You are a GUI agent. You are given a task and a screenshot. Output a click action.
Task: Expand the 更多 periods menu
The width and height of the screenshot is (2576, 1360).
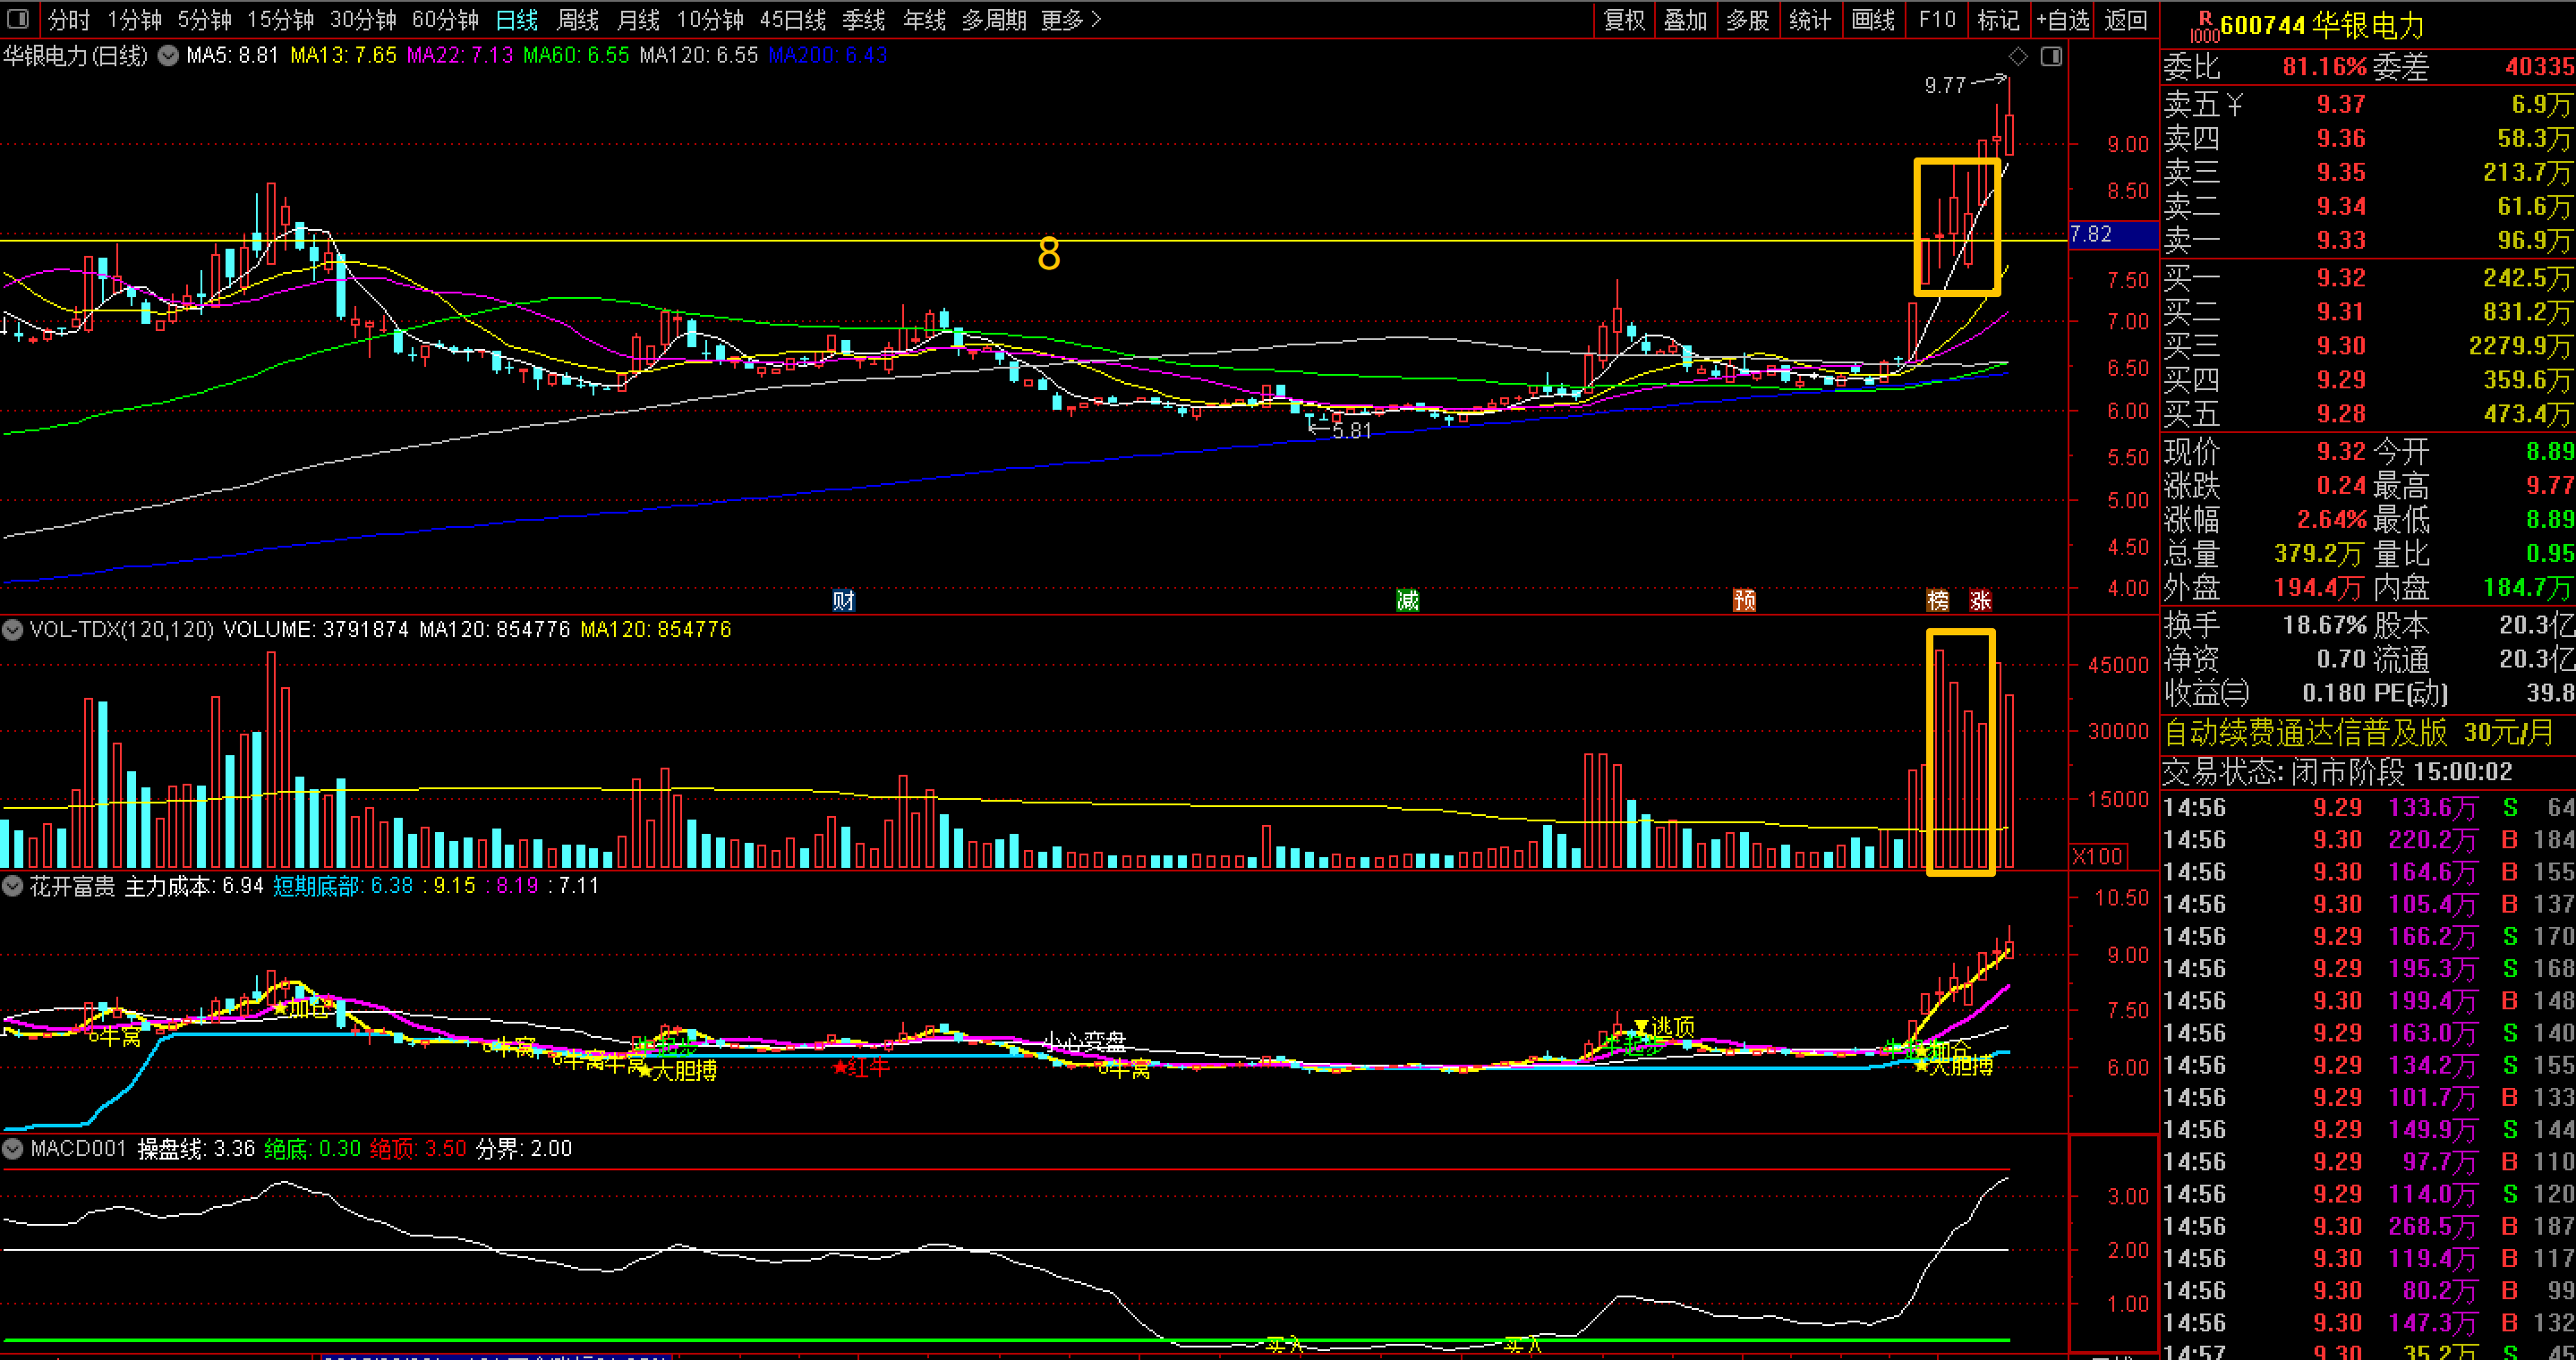click(x=1070, y=20)
